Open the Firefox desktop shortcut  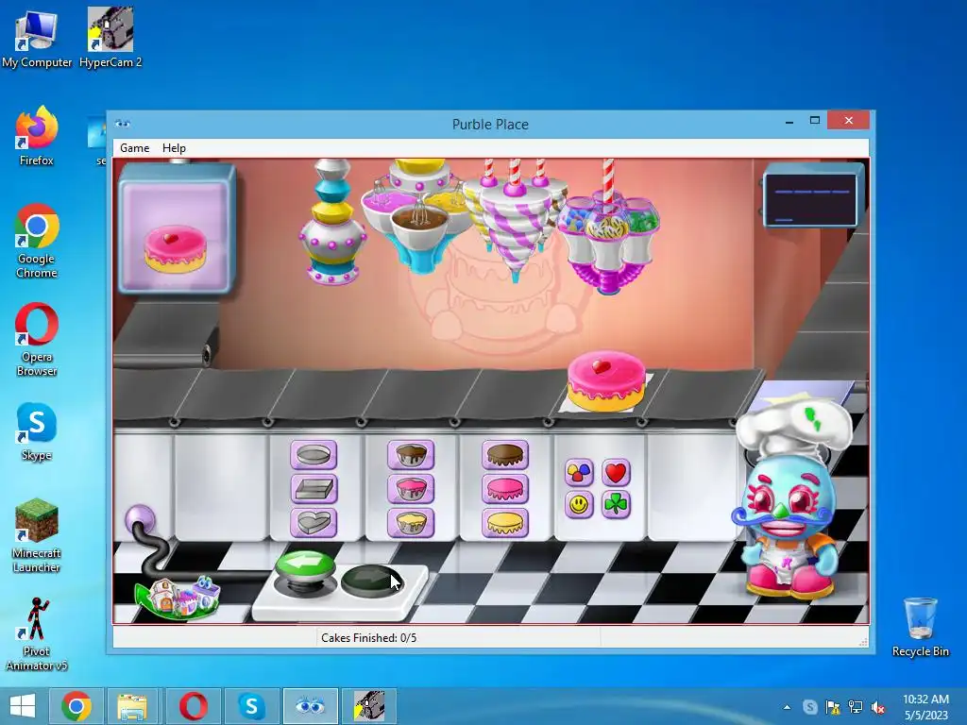tap(37, 136)
